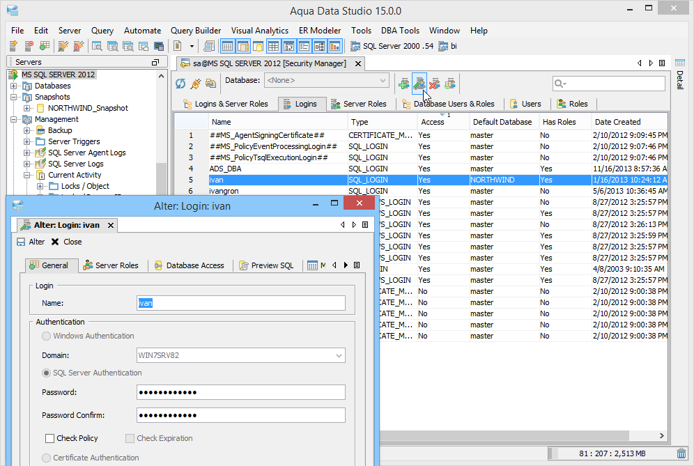Collapse the Snapshots tree node
The height and width of the screenshot is (466, 694).
(x=14, y=97)
